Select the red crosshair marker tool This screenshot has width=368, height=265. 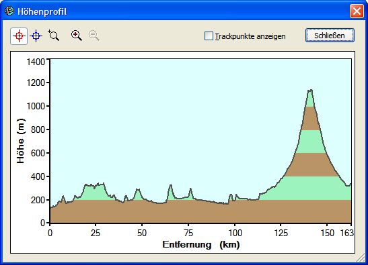[x=19, y=36]
